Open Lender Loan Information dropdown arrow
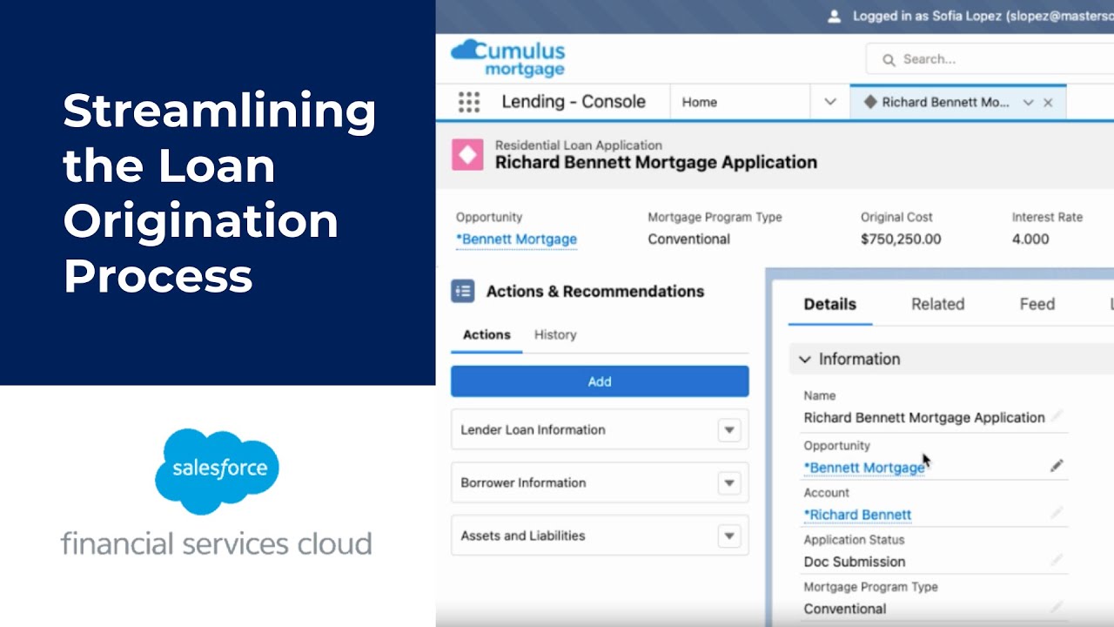 [729, 429]
